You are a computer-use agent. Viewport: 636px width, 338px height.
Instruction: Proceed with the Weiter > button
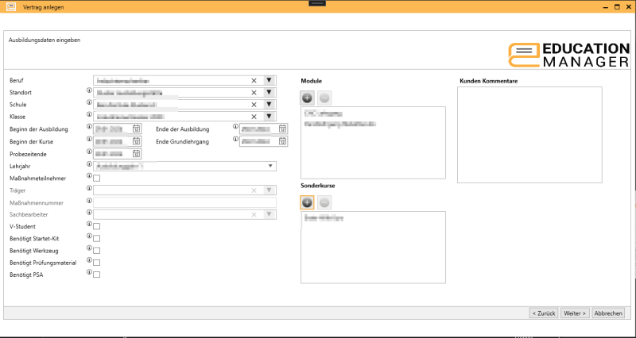click(574, 313)
